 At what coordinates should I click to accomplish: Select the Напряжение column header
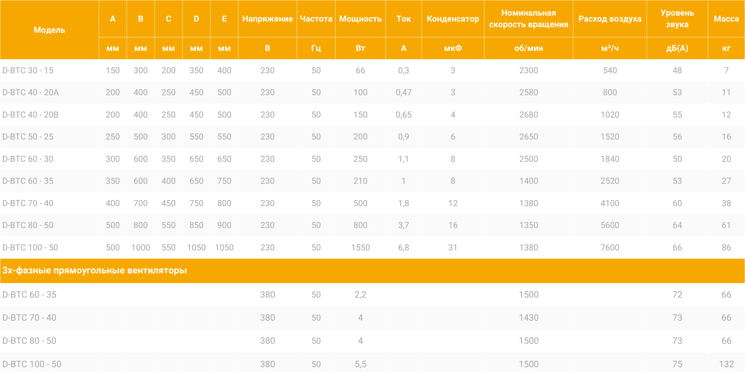click(267, 19)
